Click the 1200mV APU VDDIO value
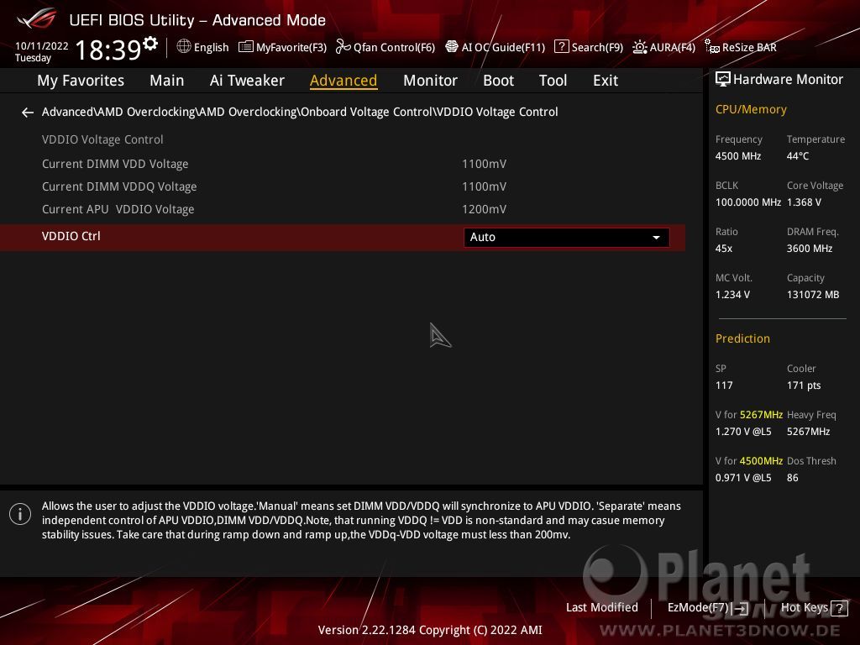This screenshot has height=645, width=860. tap(485, 209)
